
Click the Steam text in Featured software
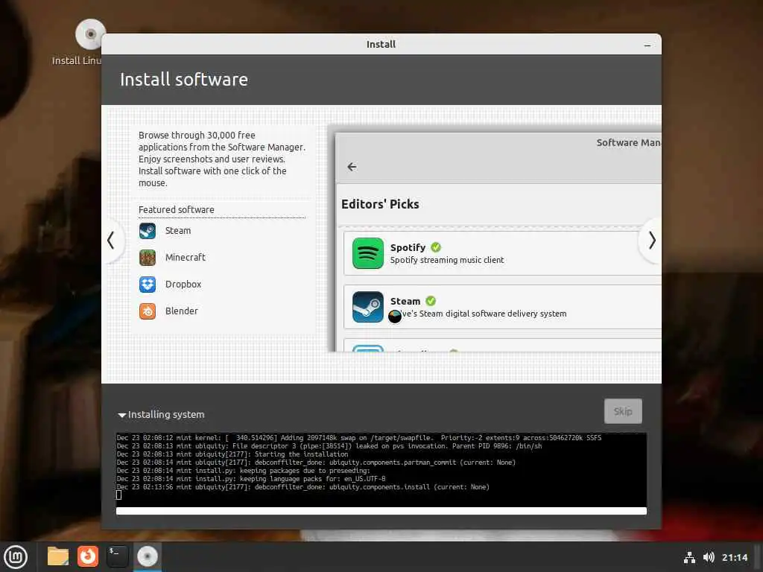tap(178, 231)
